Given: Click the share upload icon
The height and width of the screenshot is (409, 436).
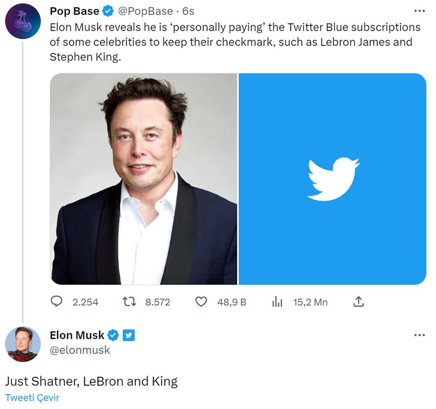Looking at the screenshot, I should click(x=359, y=301).
